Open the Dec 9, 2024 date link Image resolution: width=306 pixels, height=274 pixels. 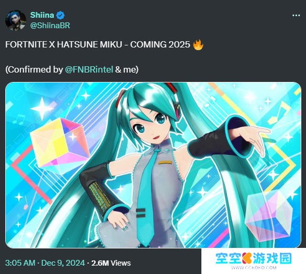pos(63,263)
